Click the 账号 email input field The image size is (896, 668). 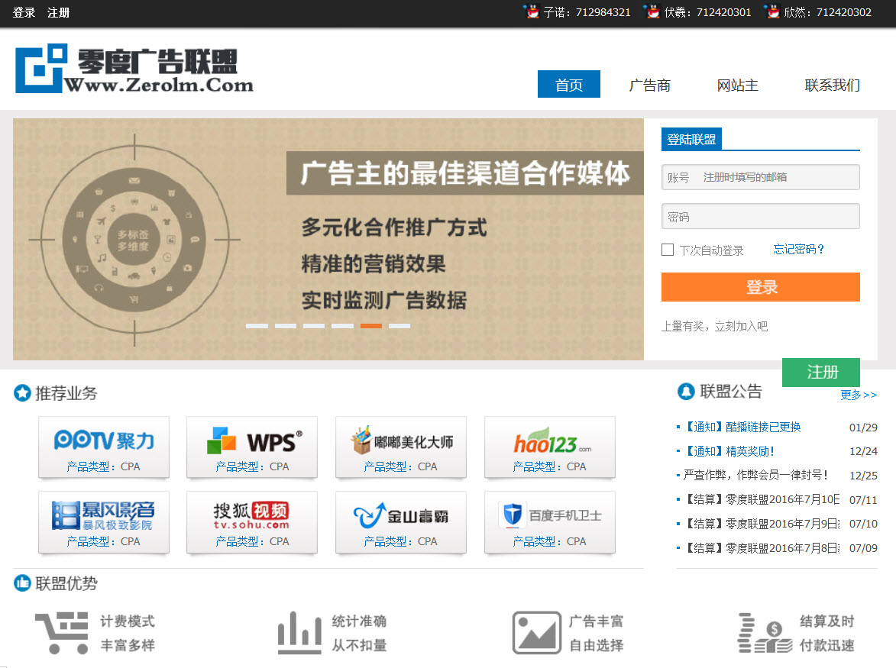coord(778,177)
